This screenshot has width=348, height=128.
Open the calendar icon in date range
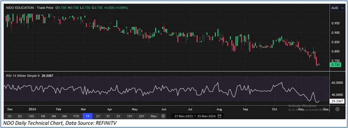pos(220,116)
